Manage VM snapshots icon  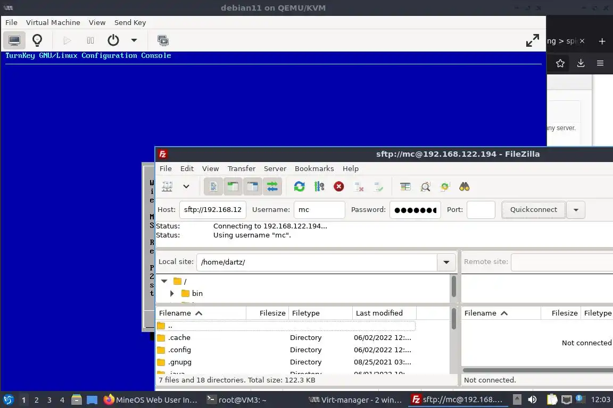click(x=163, y=40)
